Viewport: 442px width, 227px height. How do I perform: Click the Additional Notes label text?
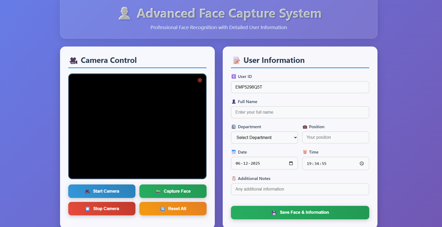coord(254,179)
